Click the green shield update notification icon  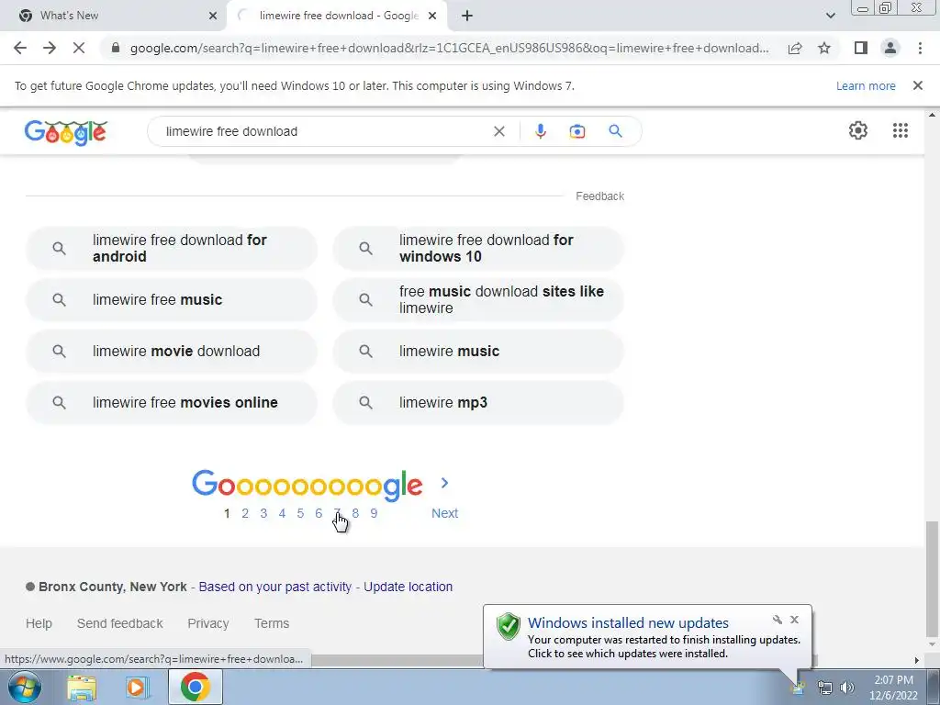(x=508, y=626)
